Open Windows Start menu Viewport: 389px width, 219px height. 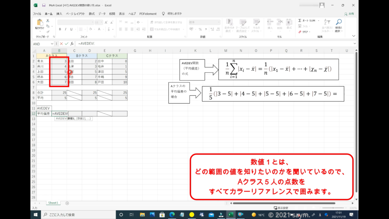pyautogui.click(x=35, y=214)
